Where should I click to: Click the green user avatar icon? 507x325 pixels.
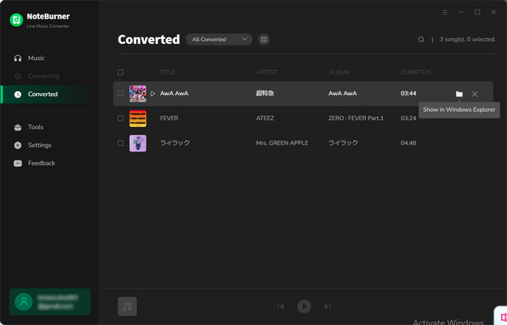(24, 302)
